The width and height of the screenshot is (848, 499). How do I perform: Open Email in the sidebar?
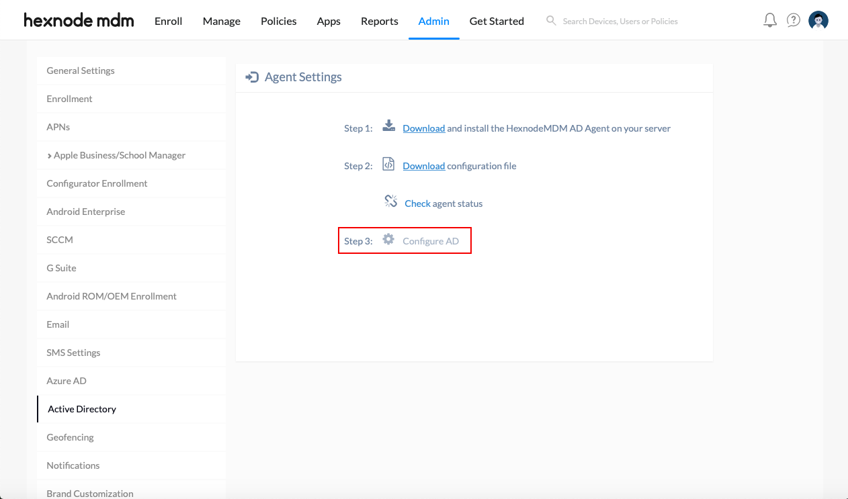coord(132,324)
